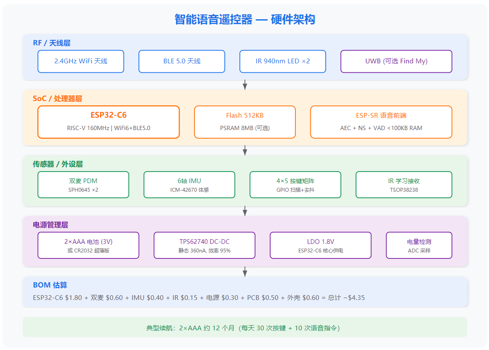Select the 典型续航 battery life note
Screen dimensions: 489x350
245,327
